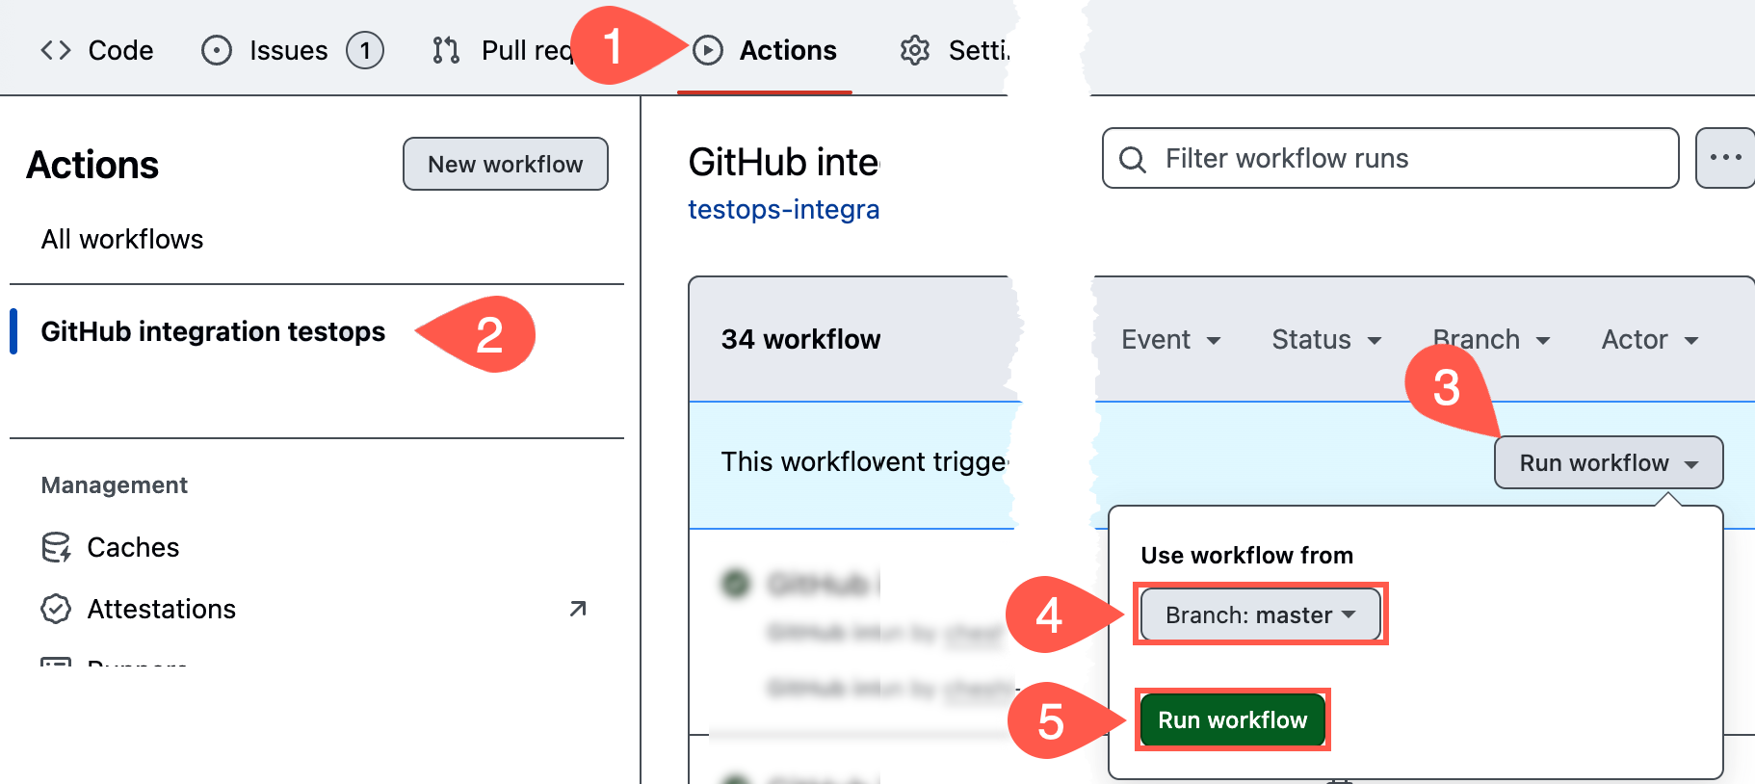This screenshot has height=784, width=1755.
Task: Expand the Status filter dropdown
Action: tap(1325, 340)
